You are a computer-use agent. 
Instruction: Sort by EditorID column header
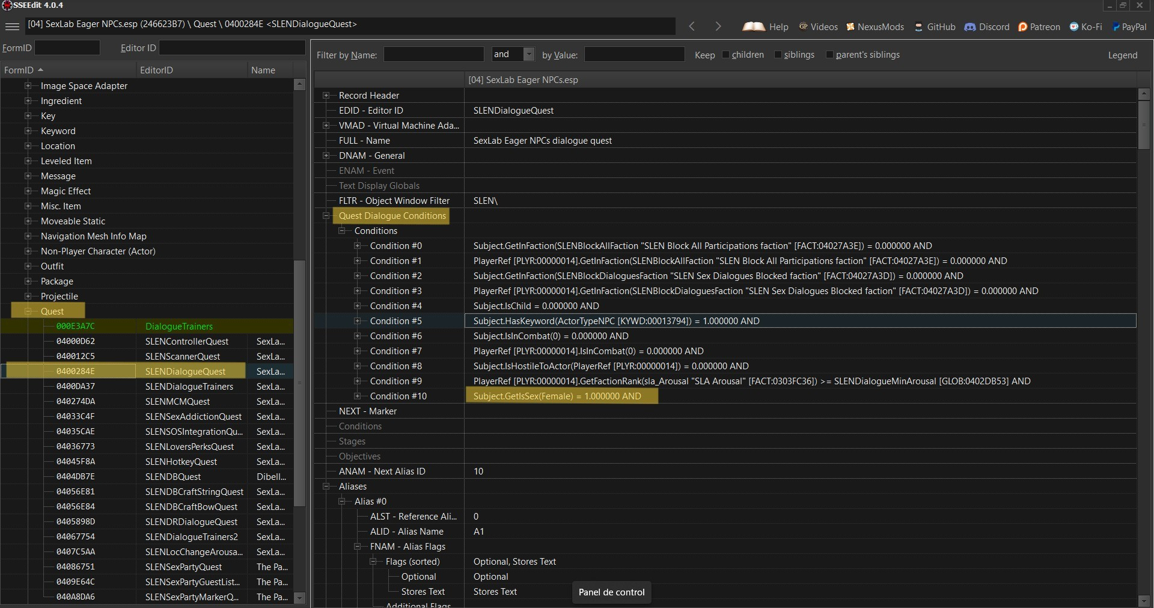(x=156, y=70)
